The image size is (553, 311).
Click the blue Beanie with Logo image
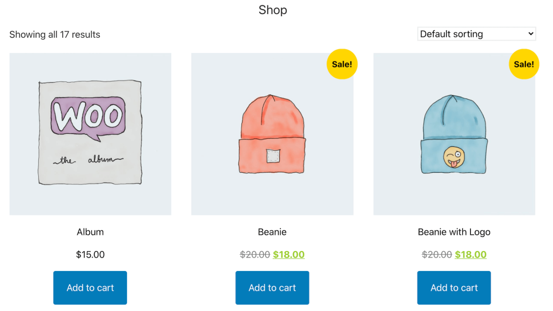(x=454, y=133)
